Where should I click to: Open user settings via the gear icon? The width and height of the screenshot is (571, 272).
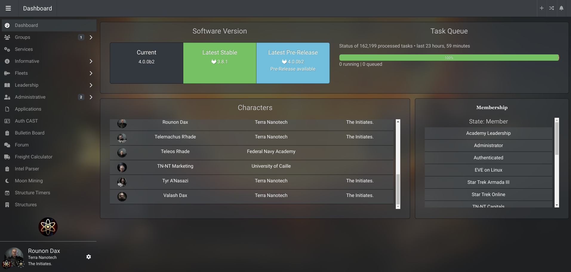point(88,257)
